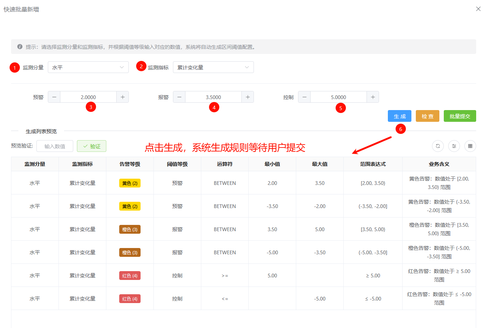Click the yellow 黄色 (2) tag in first row
This screenshot has width=485, height=328.
(130, 183)
